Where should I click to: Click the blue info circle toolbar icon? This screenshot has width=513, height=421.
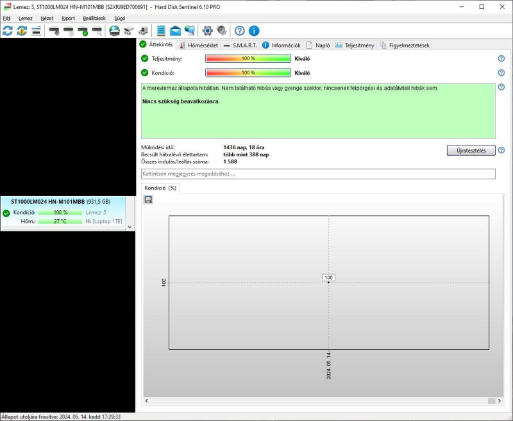(254, 31)
